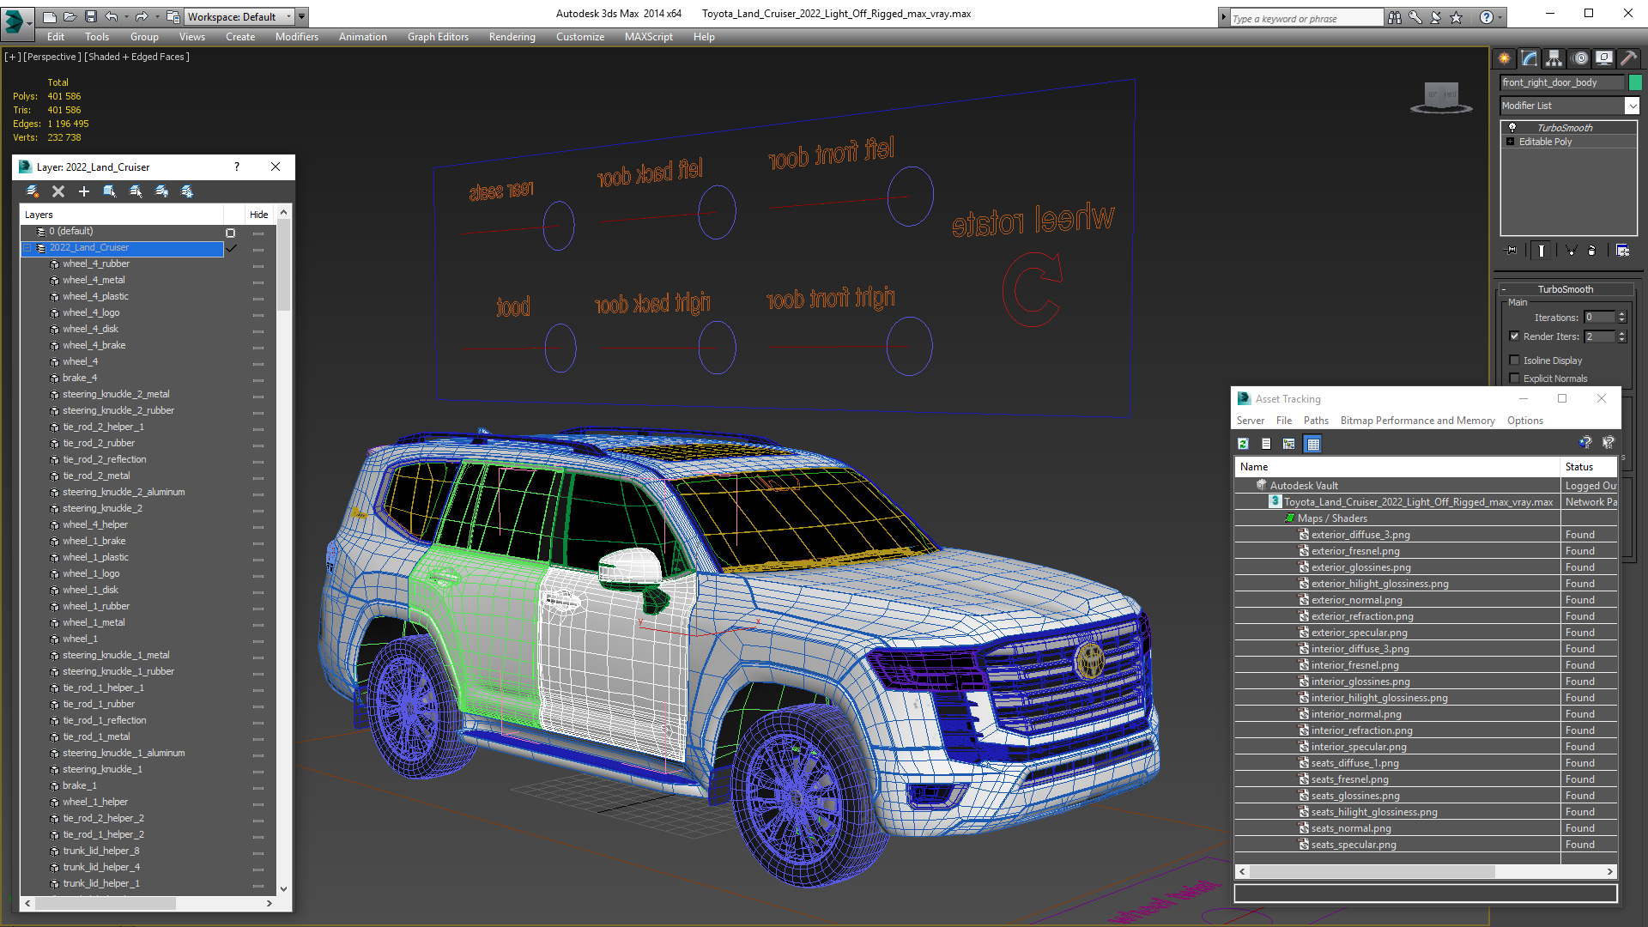Click the satellite dish Communication Center icon
Image resolution: width=1648 pixels, height=927 pixels.
(x=1436, y=17)
